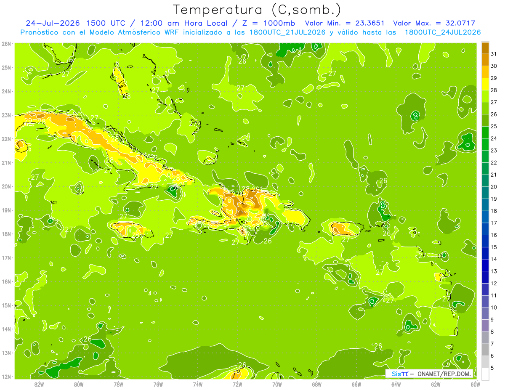Click the 23N latitude label
The width and height of the screenshot is (505, 390).
click(x=6, y=115)
